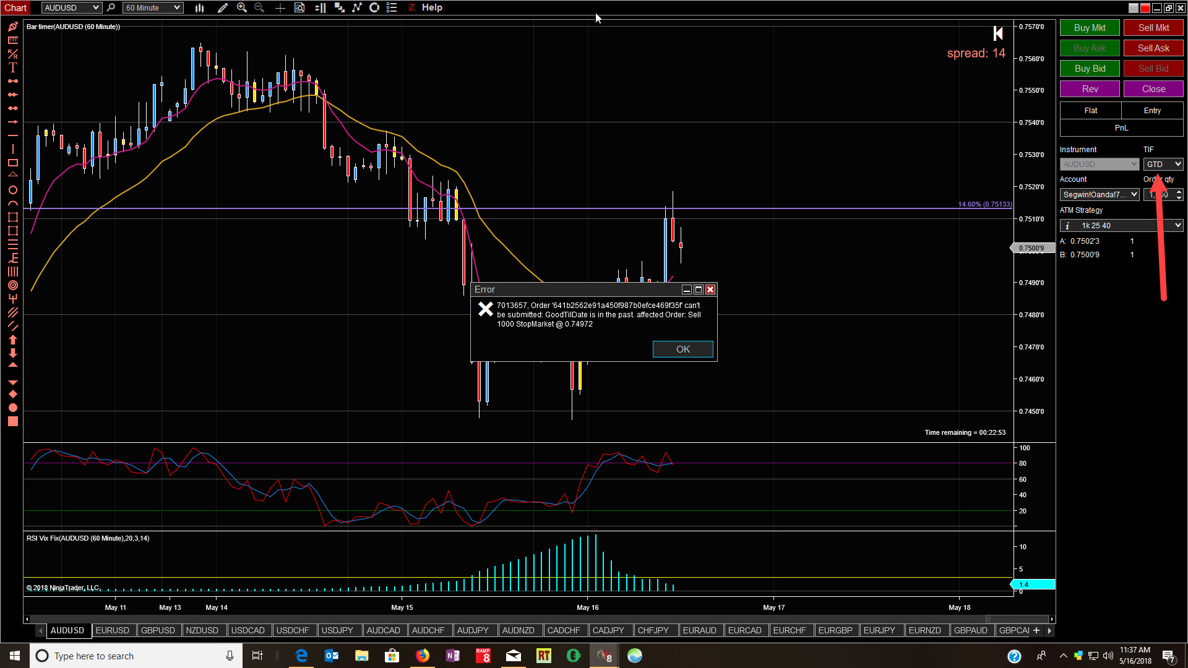Select the Arrow Up marker tool
This screenshot has height=668, width=1188.
[x=12, y=340]
